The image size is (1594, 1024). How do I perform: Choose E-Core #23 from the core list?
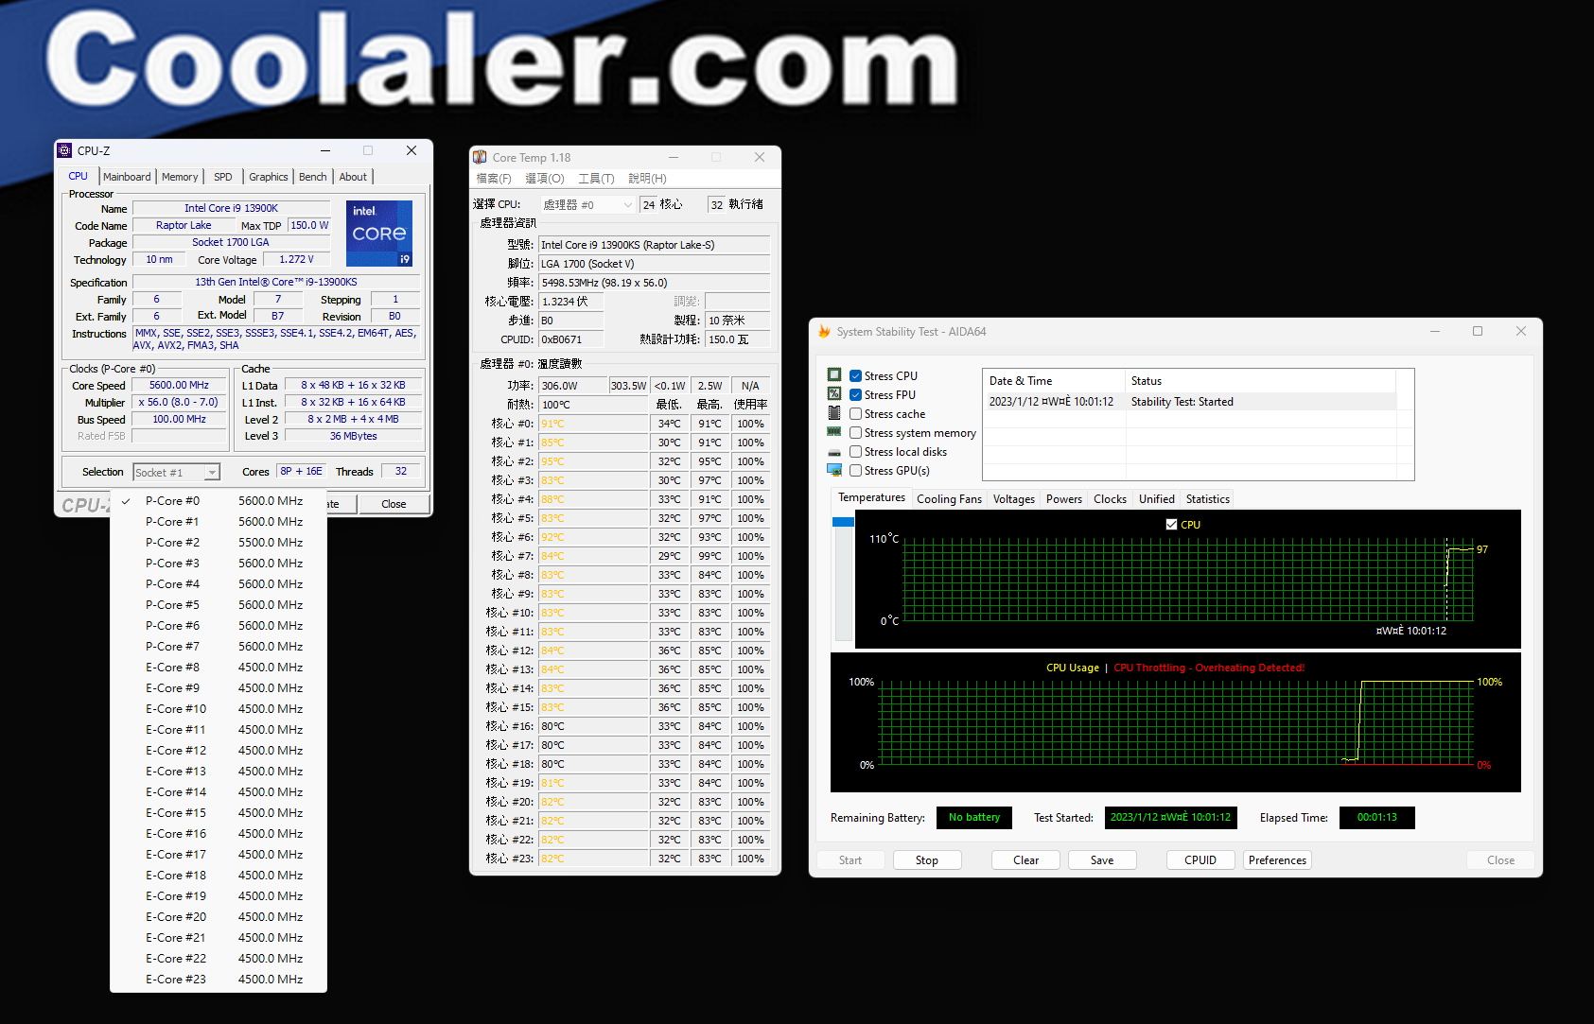219,980
